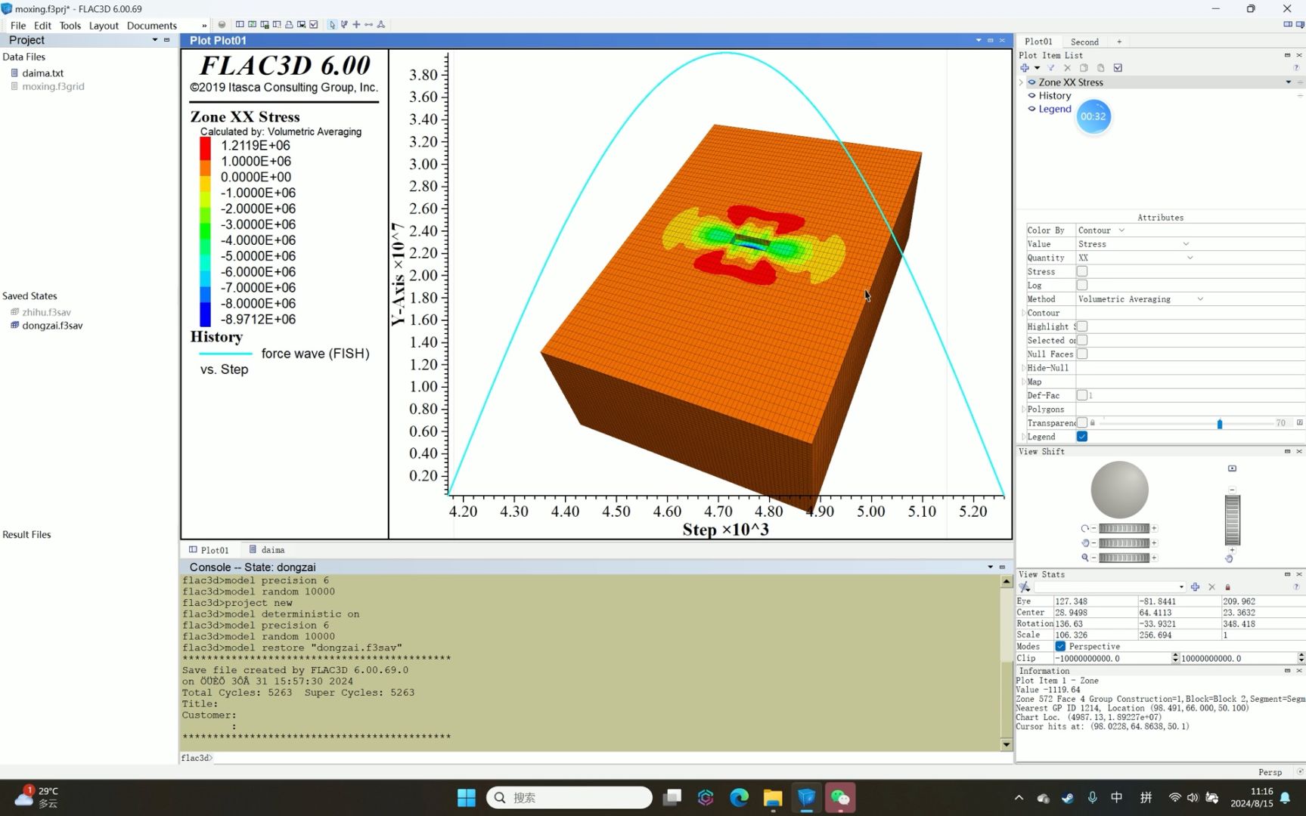Uncheck the Legend checkbox in Attributes

coord(1082,437)
